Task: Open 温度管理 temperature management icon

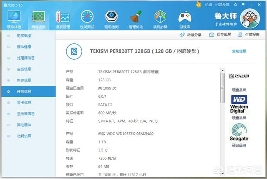Action: tap(63, 17)
